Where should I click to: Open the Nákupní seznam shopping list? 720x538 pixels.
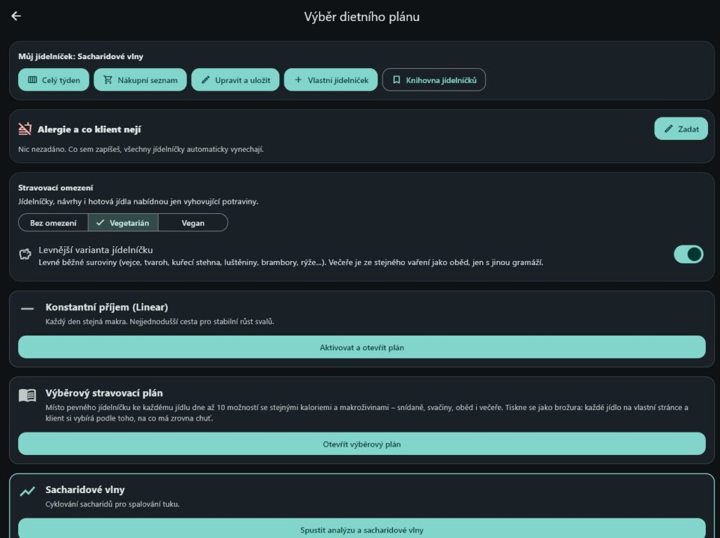[140, 80]
